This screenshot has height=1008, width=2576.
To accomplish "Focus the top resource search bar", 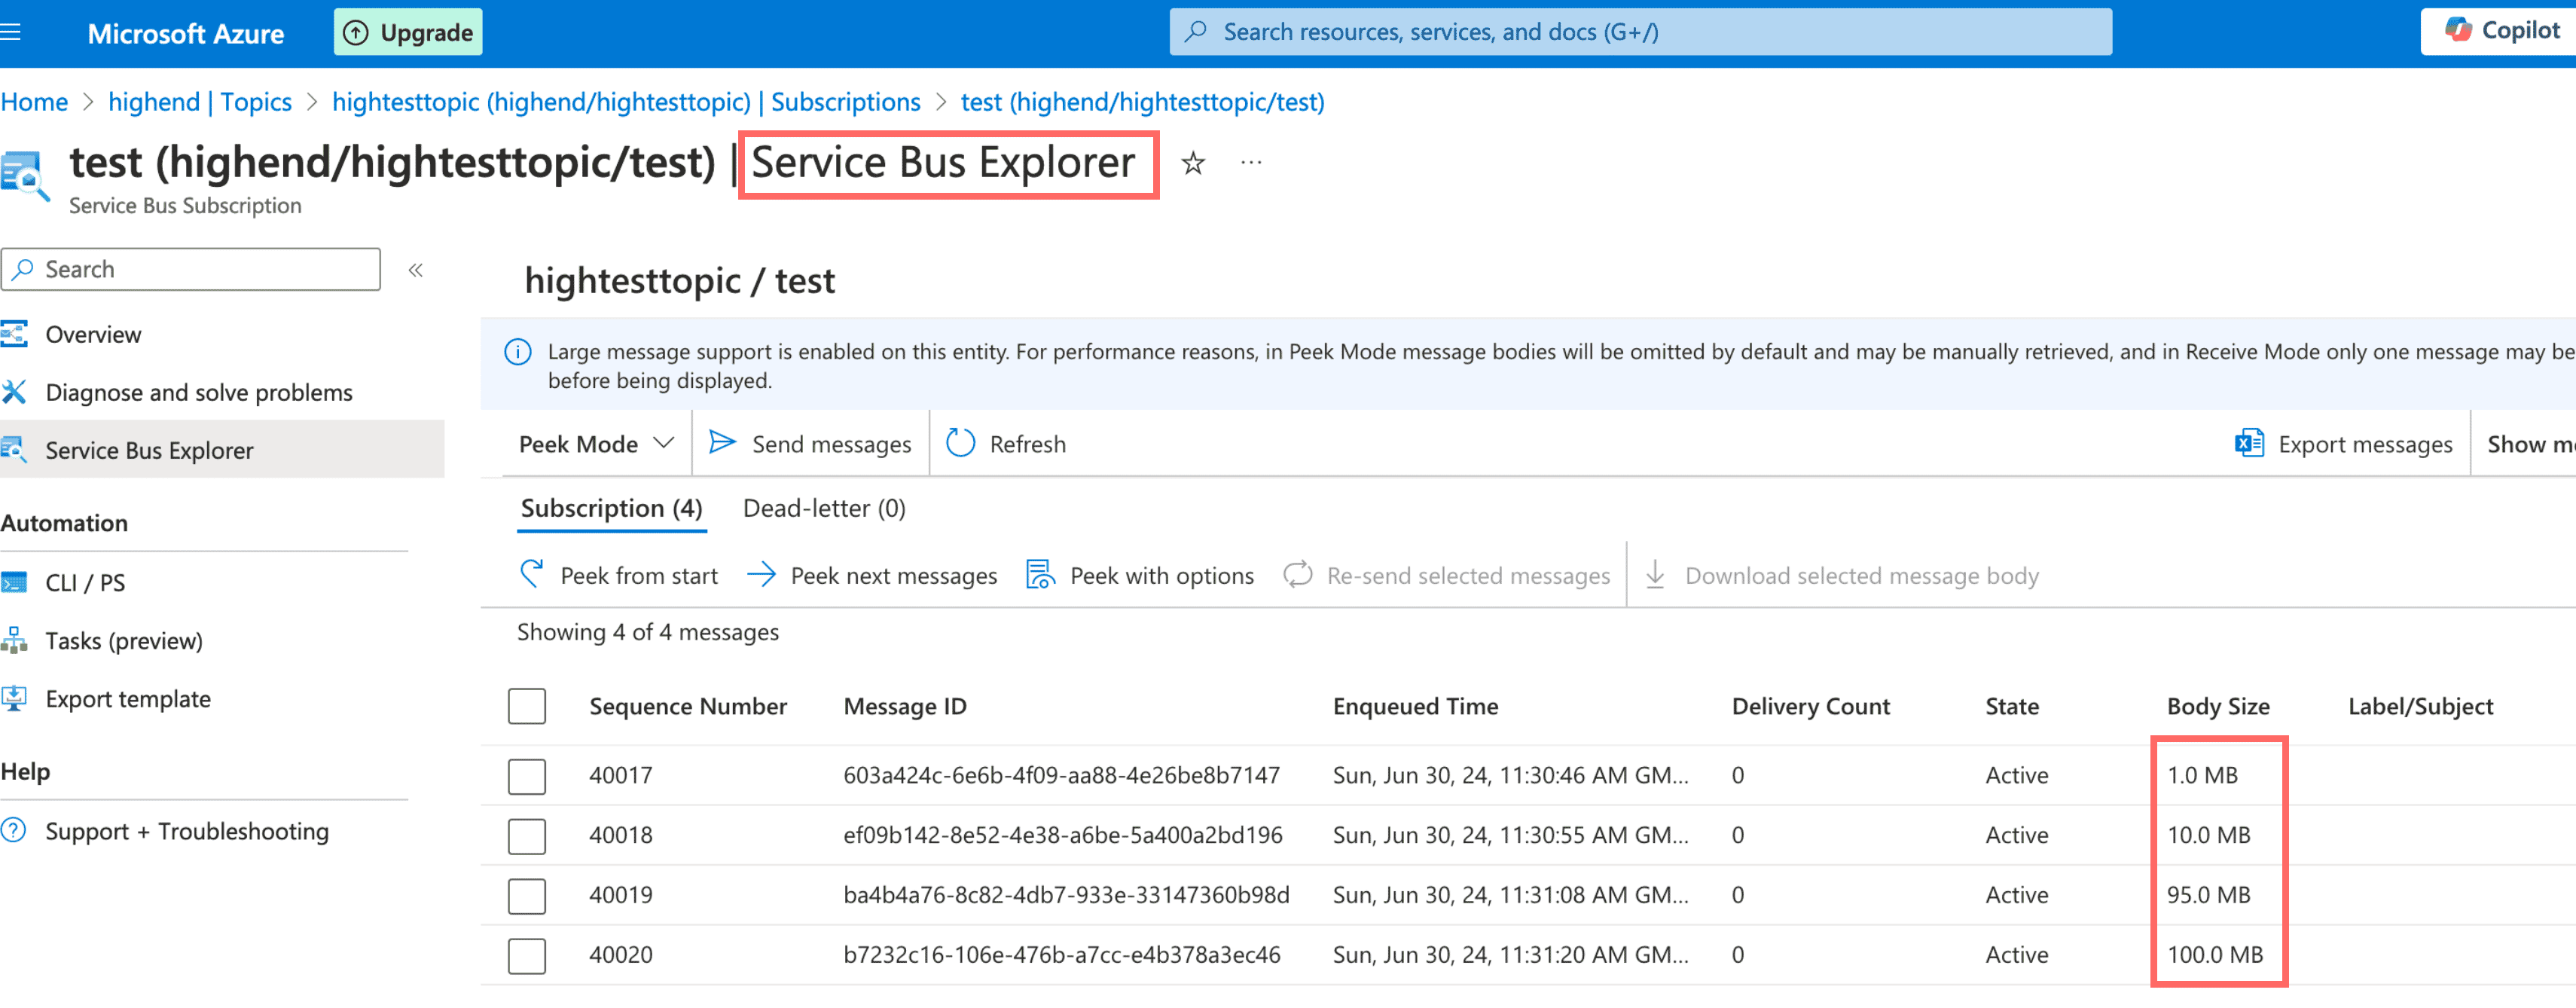I will point(1640,32).
